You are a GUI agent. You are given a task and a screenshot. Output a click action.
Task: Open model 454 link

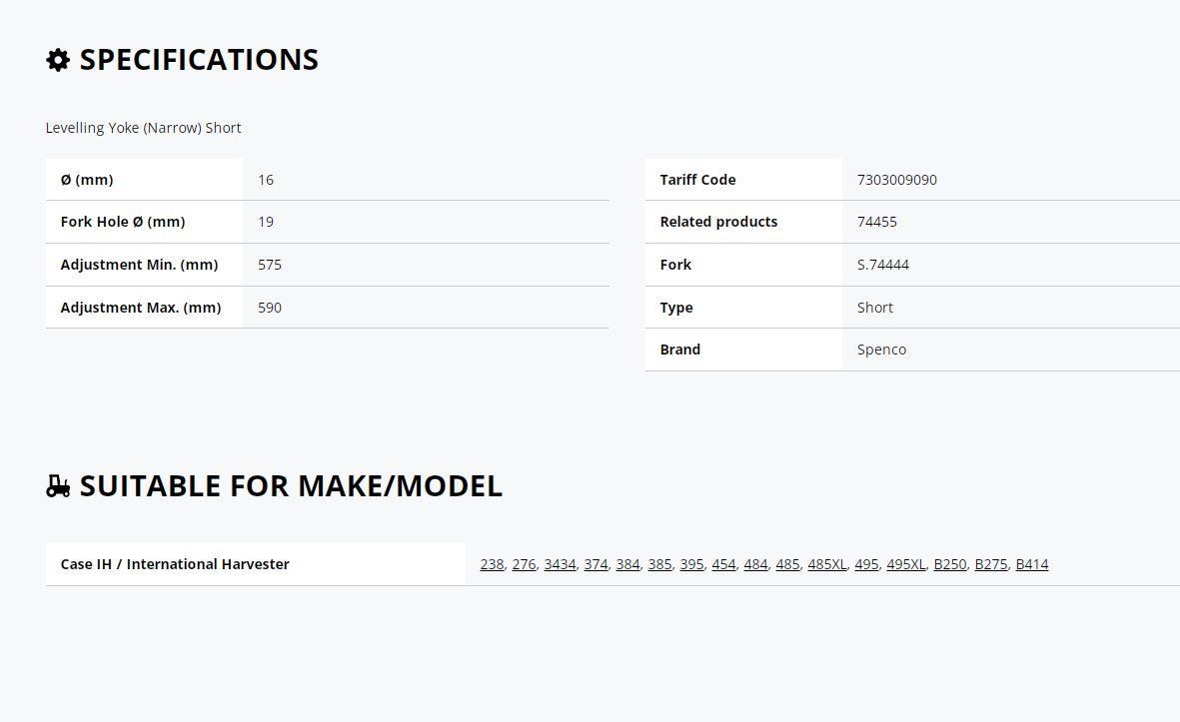(723, 564)
